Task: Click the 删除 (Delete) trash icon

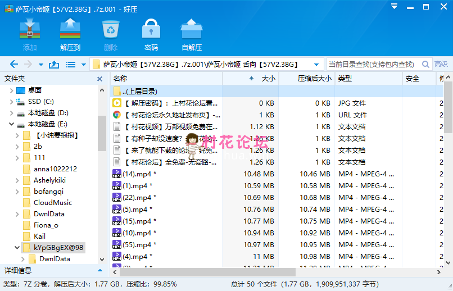Action: tap(111, 29)
